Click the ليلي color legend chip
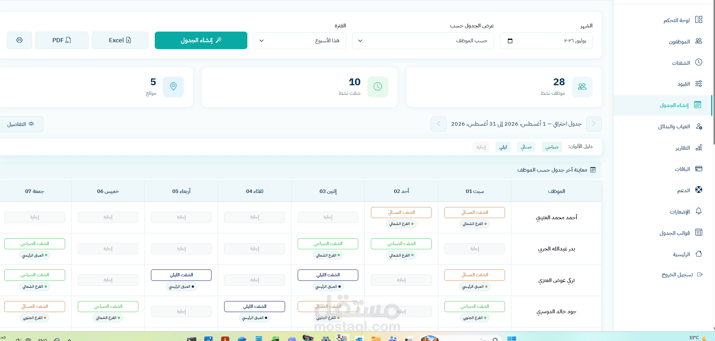This screenshot has height=341, width=715. (x=503, y=147)
